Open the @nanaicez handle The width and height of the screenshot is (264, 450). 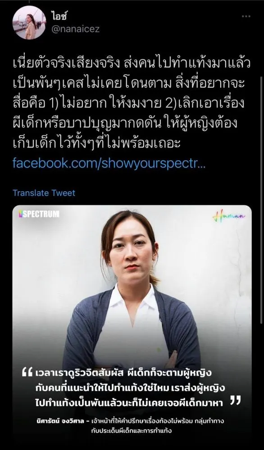(76, 29)
